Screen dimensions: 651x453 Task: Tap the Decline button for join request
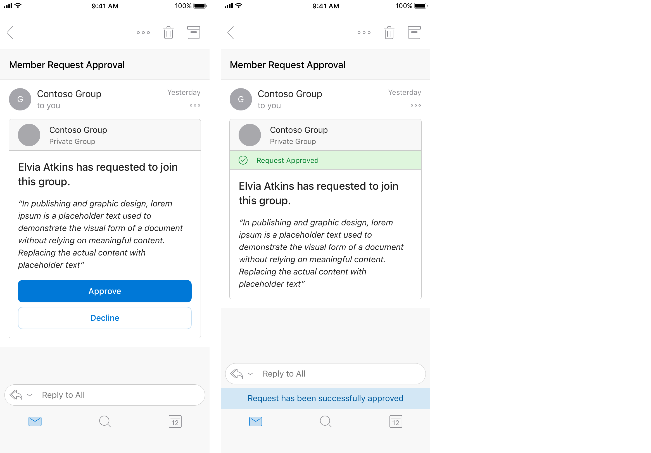[x=104, y=318]
